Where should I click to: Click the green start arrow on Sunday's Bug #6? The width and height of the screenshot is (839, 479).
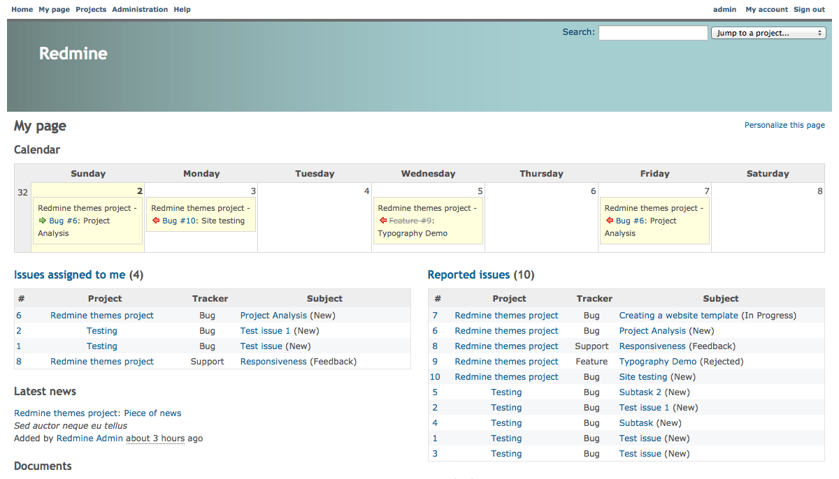(42, 221)
